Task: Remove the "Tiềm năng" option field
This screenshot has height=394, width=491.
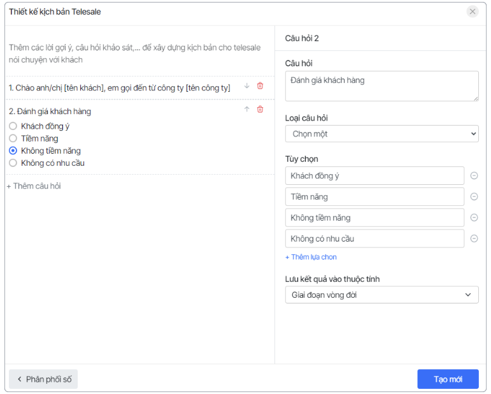Action: click(474, 197)
